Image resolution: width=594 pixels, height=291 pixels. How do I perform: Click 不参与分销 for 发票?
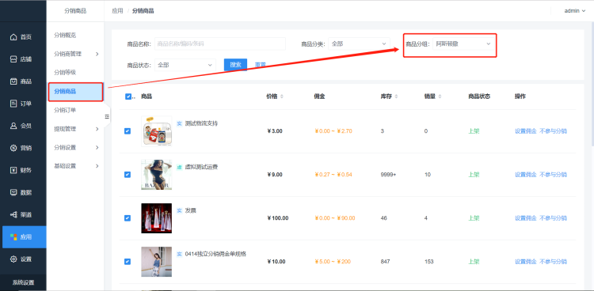553,218
